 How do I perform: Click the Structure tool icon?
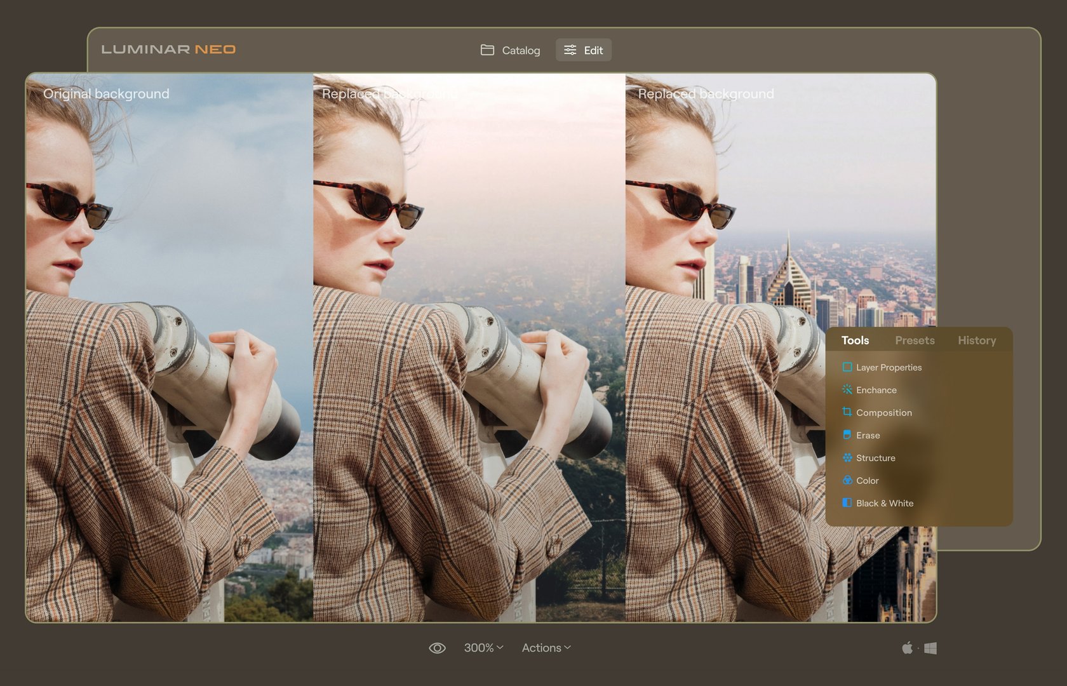847,458
